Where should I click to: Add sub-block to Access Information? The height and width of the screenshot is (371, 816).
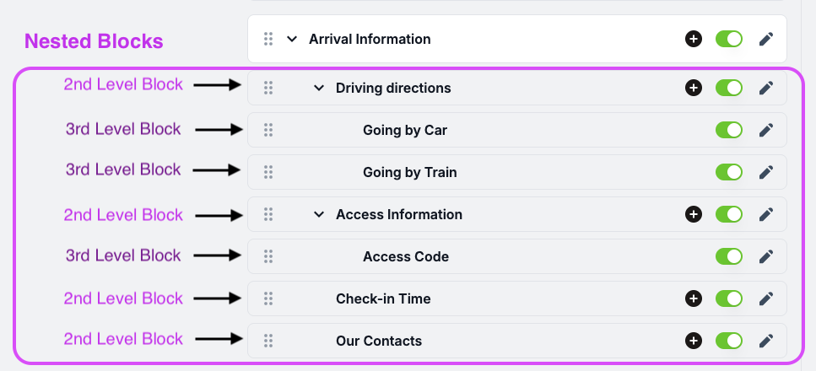click(693, 214)
